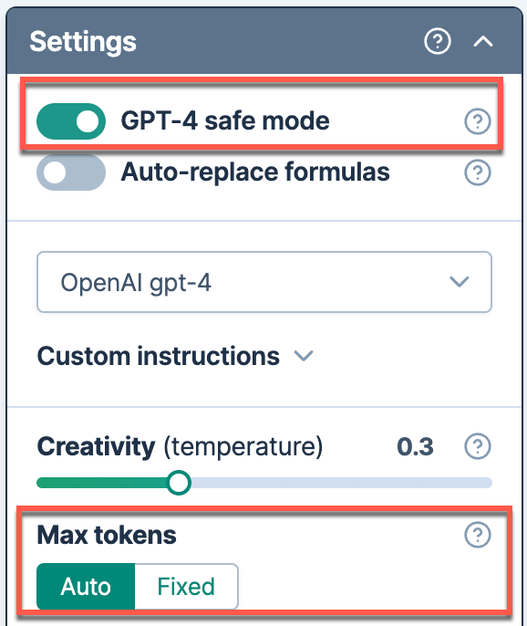Screen dimensions: 527x626
Task: Disable the GPT-4 safe mode switch
Action: [x=71, y=121]
